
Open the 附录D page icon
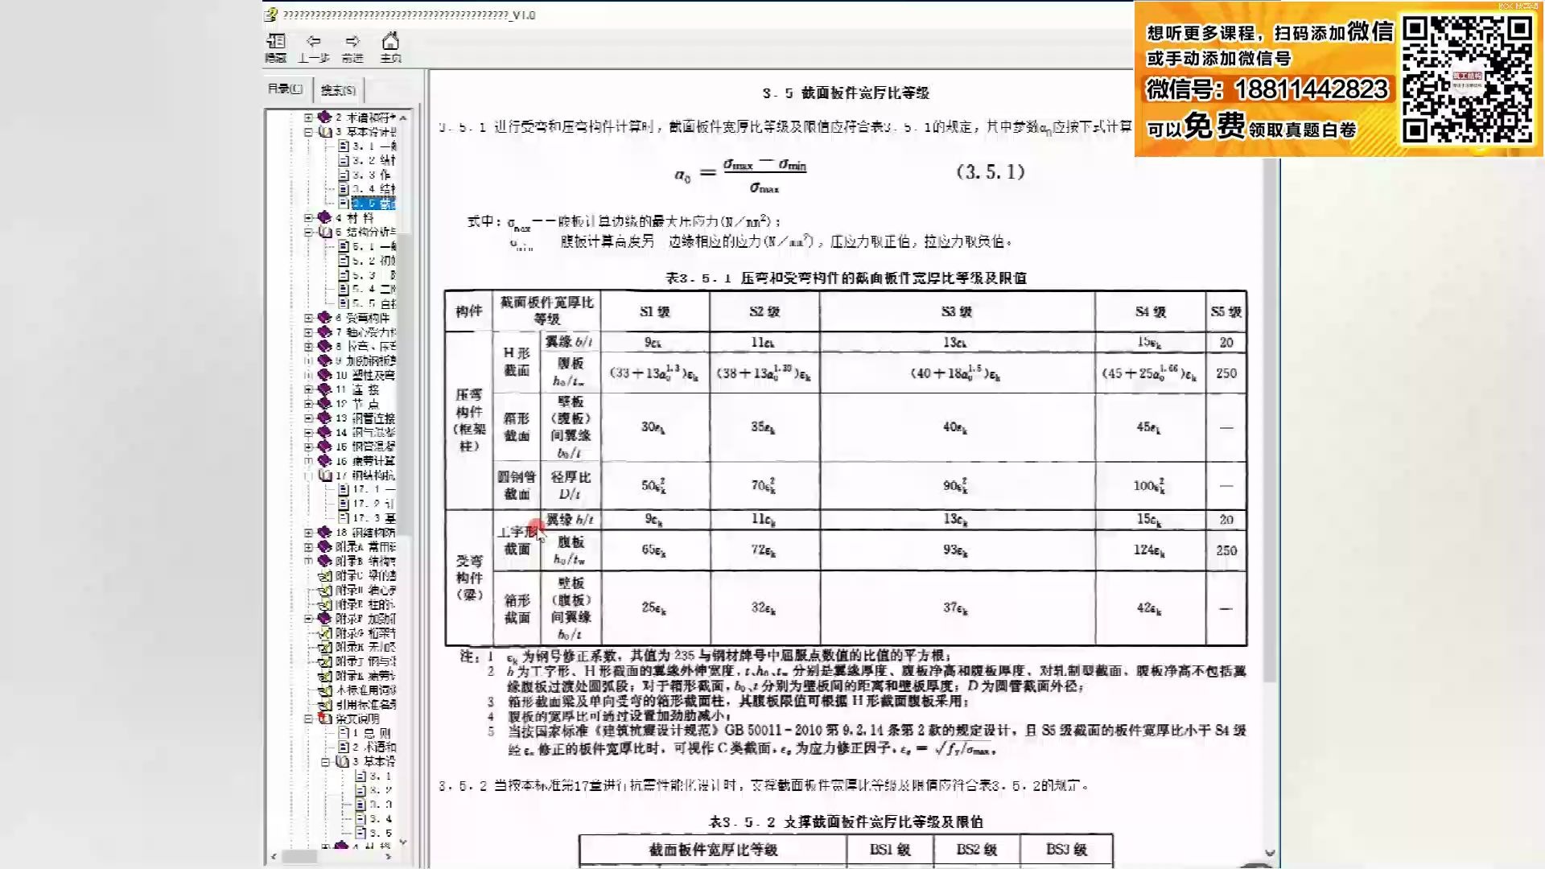tap(325, 590)
